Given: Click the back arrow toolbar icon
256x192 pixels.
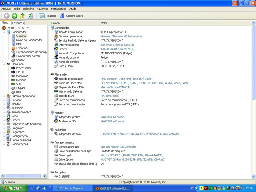Looking at the screenshot, I should 7,16.
